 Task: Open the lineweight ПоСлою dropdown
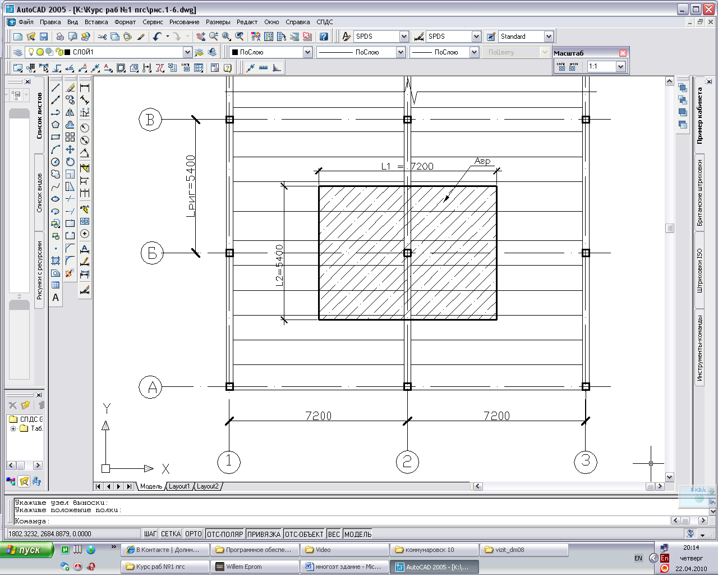pos(474,52)
